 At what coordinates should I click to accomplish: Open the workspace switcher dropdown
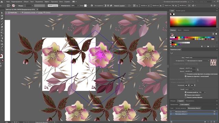click(x=177, y=2)
